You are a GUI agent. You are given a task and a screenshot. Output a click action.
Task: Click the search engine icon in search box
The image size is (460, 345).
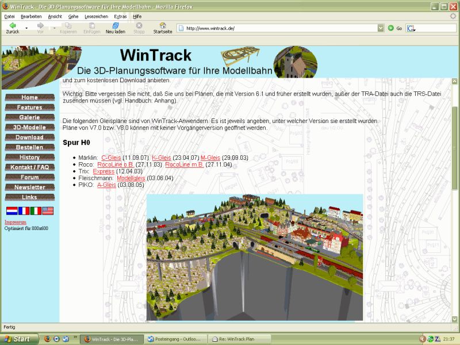411,28
